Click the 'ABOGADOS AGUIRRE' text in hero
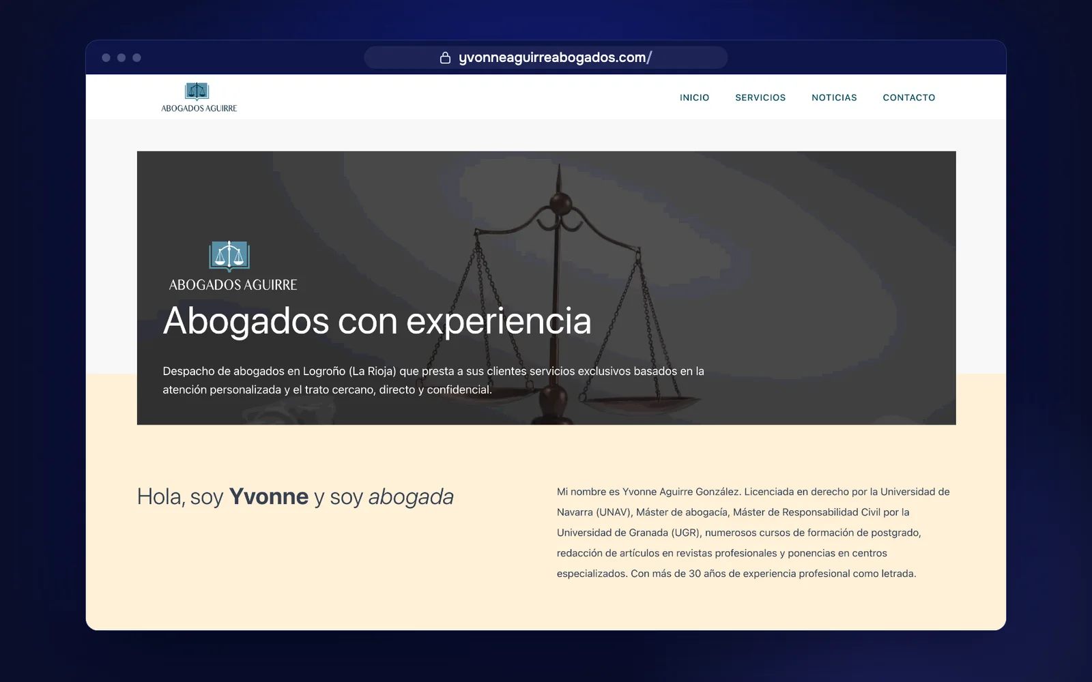This screenshot has width=1092, height=682. pos(233,284)
